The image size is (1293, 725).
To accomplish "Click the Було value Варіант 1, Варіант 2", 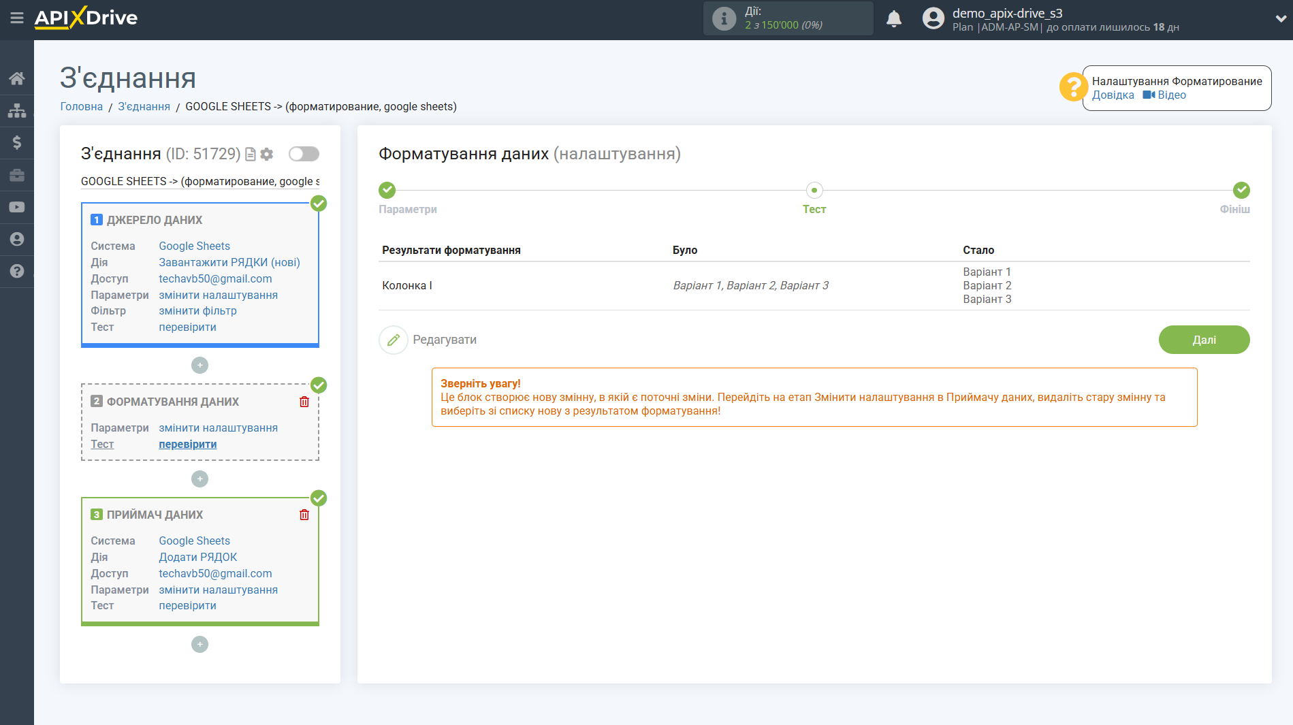I will pyautogui.click(x=750, y=285).
